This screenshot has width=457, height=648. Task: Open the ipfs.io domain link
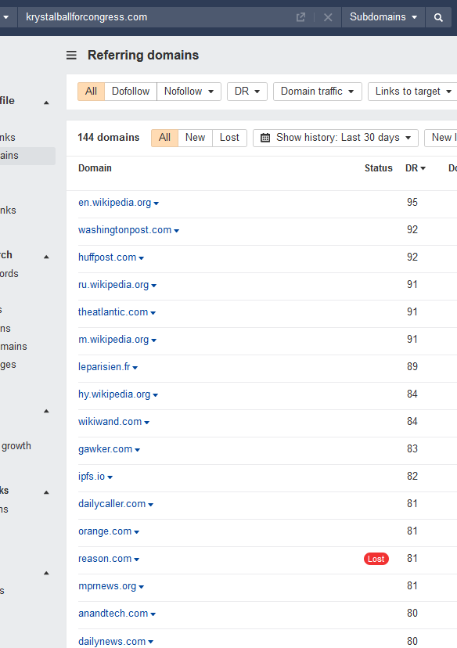tap(92, 476)
